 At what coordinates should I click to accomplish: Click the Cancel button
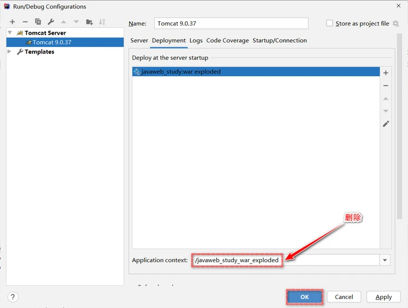(x=344, y=297)
